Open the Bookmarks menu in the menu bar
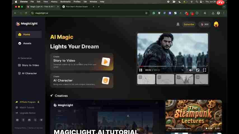 pyautogui.click(x=65, y=2)
